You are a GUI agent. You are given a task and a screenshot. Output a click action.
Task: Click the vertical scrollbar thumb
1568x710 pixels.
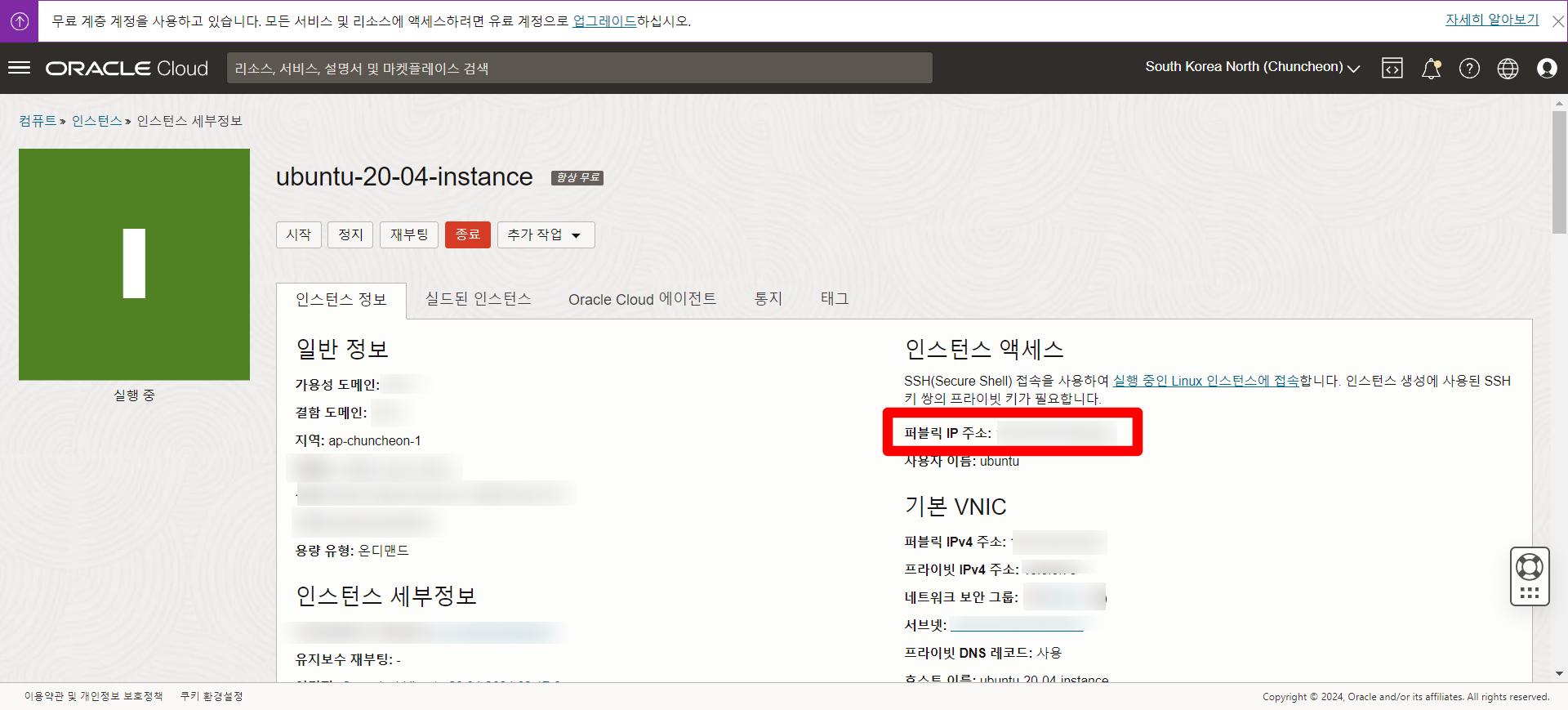1559,172
